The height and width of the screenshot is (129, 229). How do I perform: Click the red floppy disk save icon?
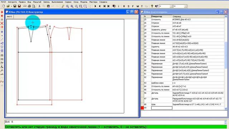pos(19,6)
